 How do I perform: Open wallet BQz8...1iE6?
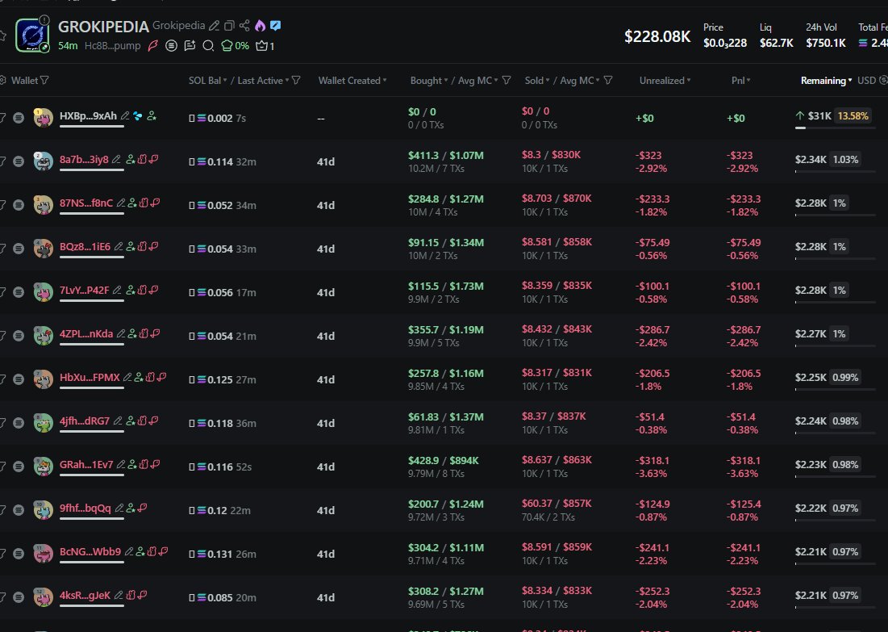coord(85,246)
